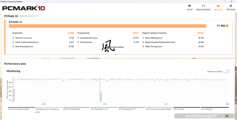Click the overall score 11 366
Screen dimensions: 237x120
tap(221, 26)
